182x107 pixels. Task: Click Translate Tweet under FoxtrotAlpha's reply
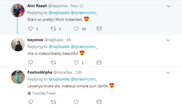tap(42, 93)
